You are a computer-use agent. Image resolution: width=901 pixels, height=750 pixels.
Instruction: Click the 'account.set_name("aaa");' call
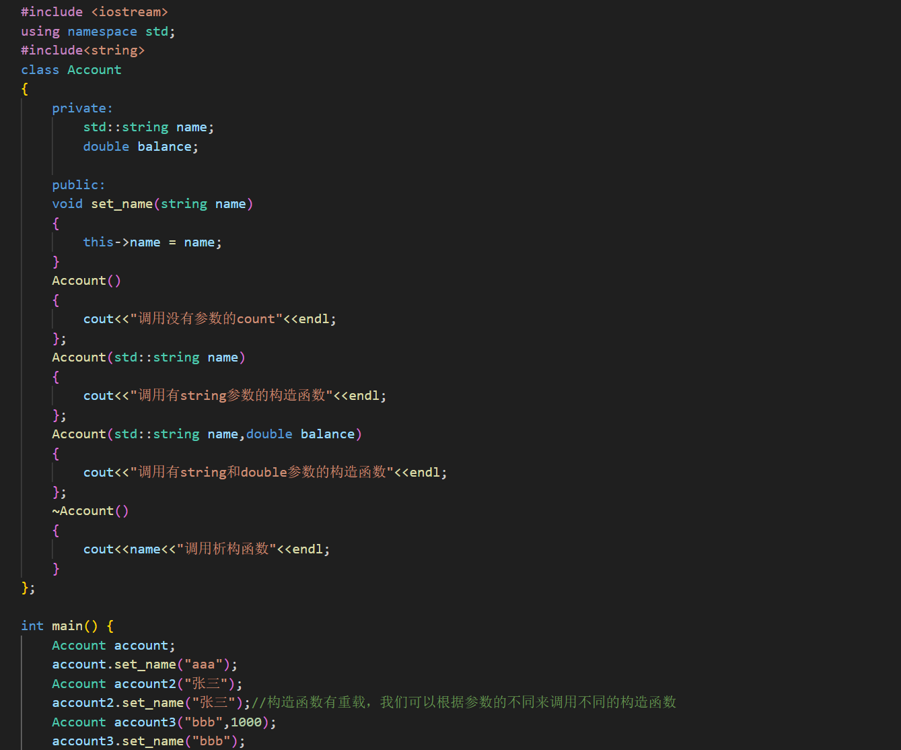145,664
